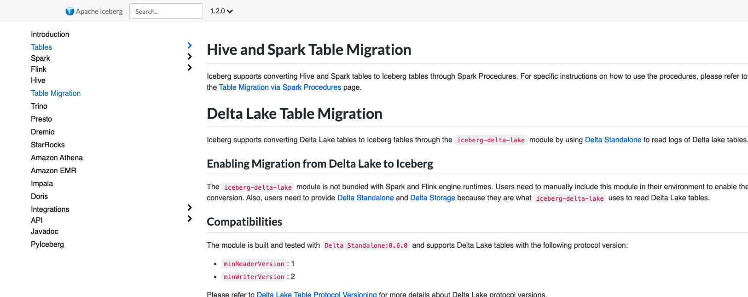Select Integrations in the sidebar

[x=50, y=209]
